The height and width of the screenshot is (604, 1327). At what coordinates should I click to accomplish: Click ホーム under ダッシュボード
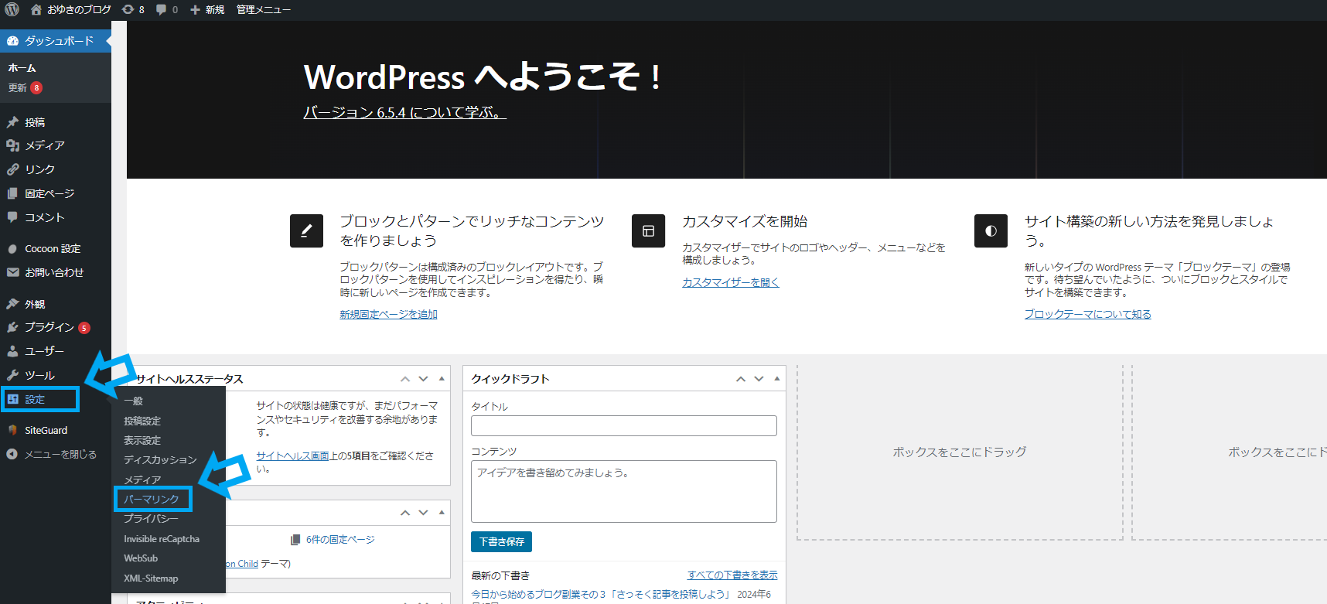(x=22, y=68)
